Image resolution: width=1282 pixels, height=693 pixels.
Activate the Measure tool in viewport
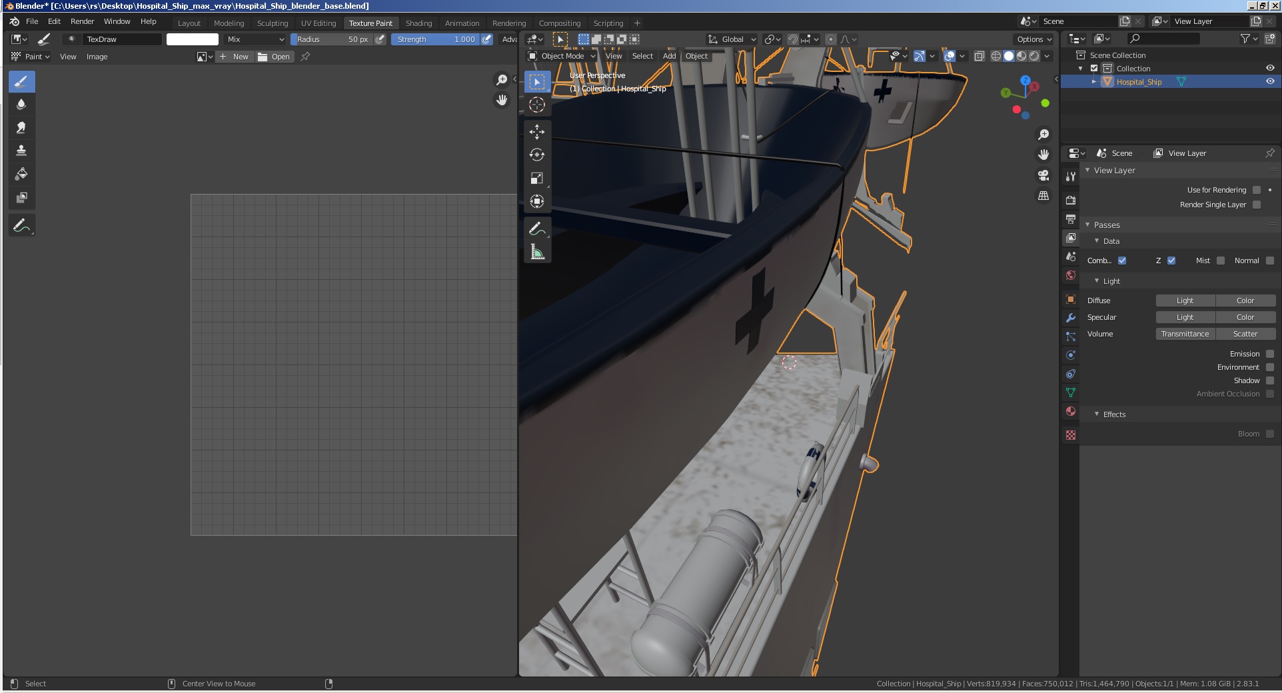pos(537,252)
